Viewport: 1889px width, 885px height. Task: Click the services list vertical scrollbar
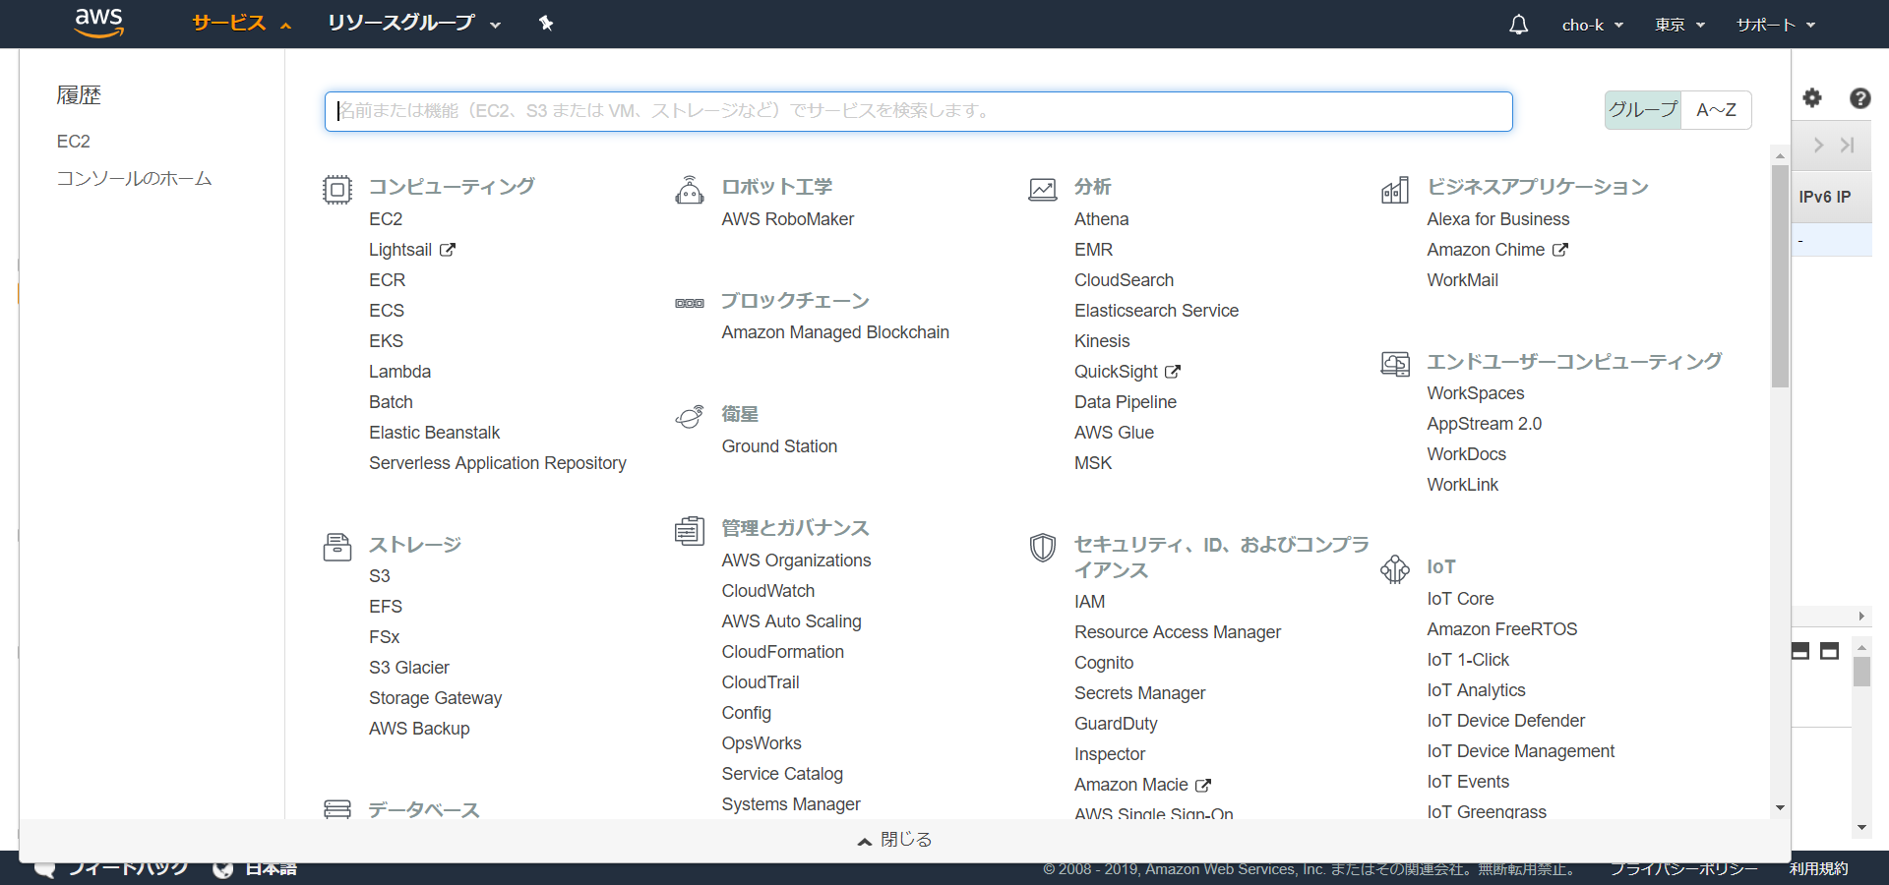click(1780, 275)
